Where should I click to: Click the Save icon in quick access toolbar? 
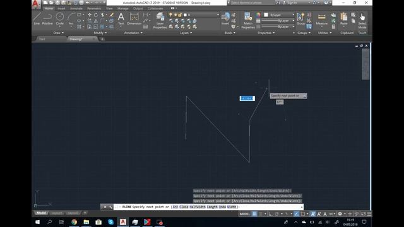click(57, 3)
